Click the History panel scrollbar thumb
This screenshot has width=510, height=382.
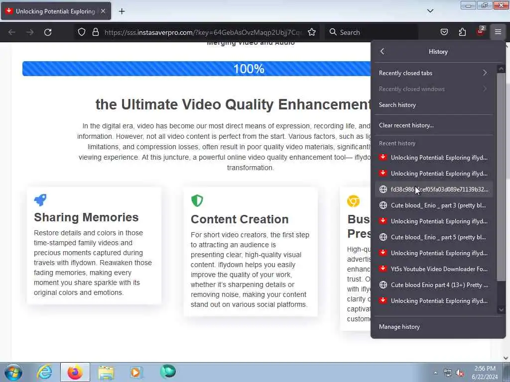point(501,177)
